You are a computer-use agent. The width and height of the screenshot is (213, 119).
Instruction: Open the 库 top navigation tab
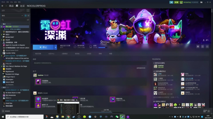tap(17, 6)
